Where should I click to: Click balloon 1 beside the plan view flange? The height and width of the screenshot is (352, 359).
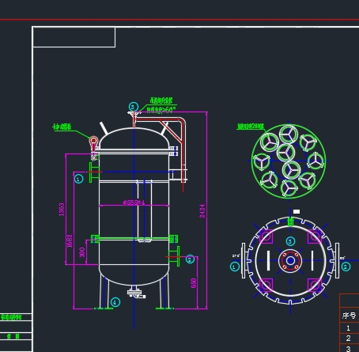click(234, 267)
